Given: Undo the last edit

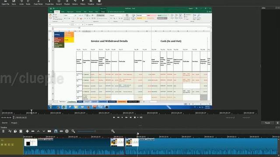Looking at the screenshot, I should (21, 3).
